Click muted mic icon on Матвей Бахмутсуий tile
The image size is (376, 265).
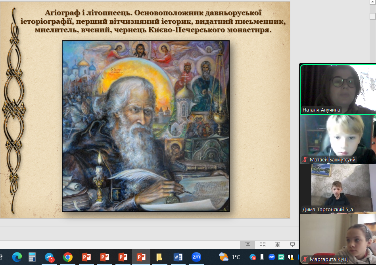[305, 159]
